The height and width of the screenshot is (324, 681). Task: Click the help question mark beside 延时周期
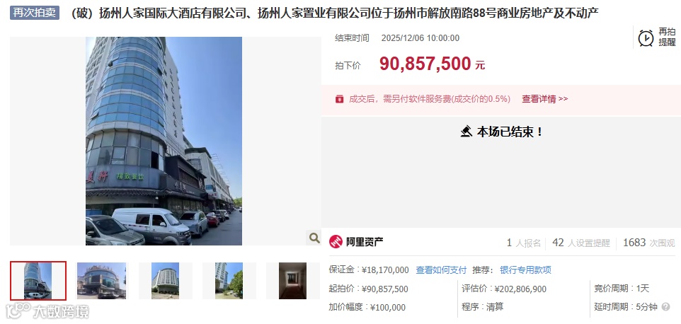(x=665, y=306)
